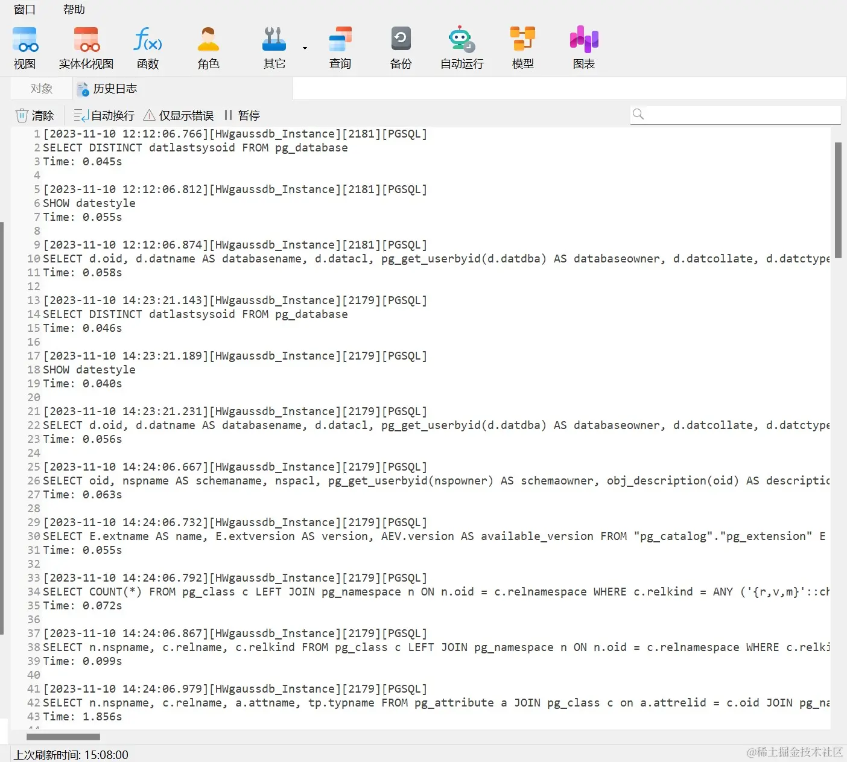Open the 备份 backup icon
847x762 pixels.
401,48
